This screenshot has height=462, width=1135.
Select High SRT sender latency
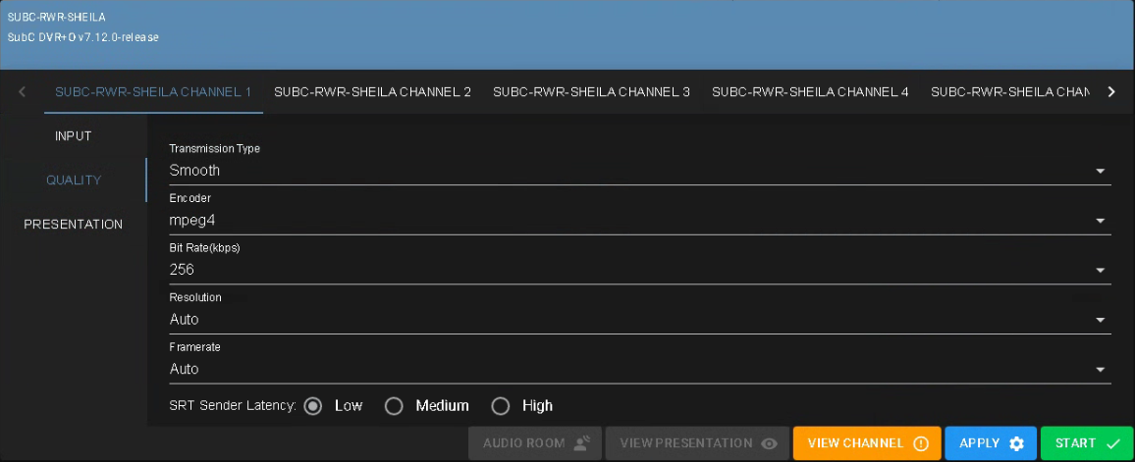[501, 406]
